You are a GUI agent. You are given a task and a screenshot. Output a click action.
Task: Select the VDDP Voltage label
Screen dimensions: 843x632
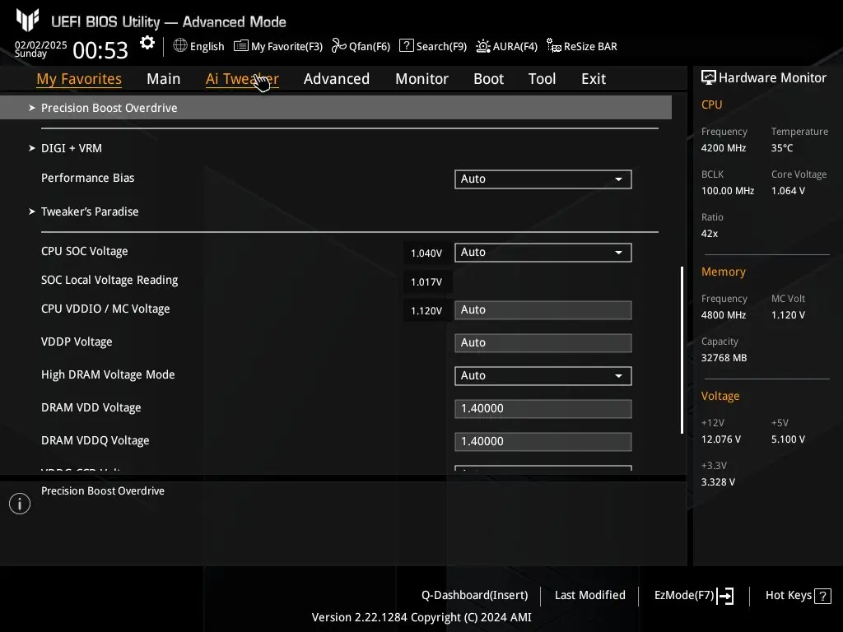(77, 342)
